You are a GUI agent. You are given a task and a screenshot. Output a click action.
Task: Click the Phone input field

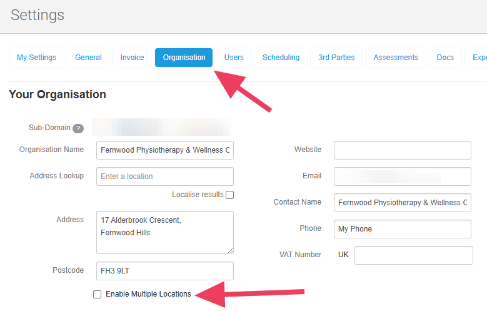click(x=402, y=229)
